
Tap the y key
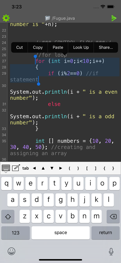coord(67,183)
